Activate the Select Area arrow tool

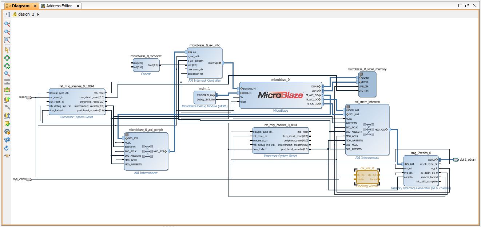point(7,50)
